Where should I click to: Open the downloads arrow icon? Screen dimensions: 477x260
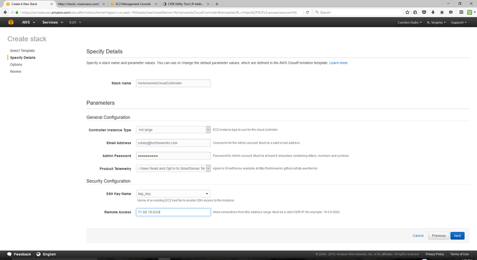click(x=433, y=12)
